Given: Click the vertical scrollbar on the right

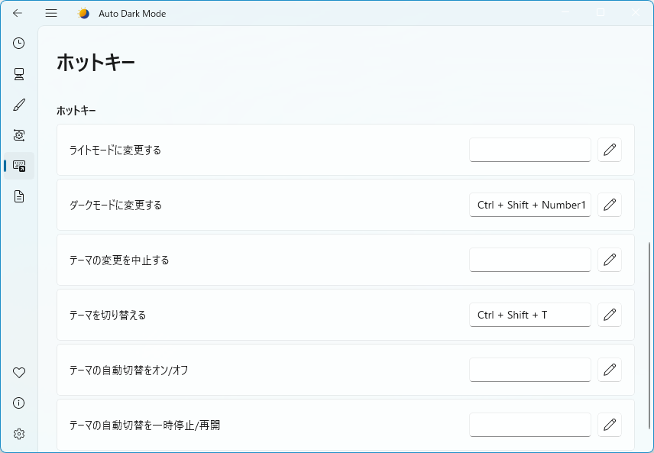Looking at the screenshot, I should point(650,336).
